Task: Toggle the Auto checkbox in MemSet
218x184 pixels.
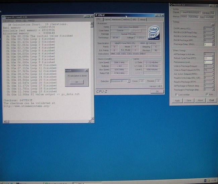Action: click(207, 94)
